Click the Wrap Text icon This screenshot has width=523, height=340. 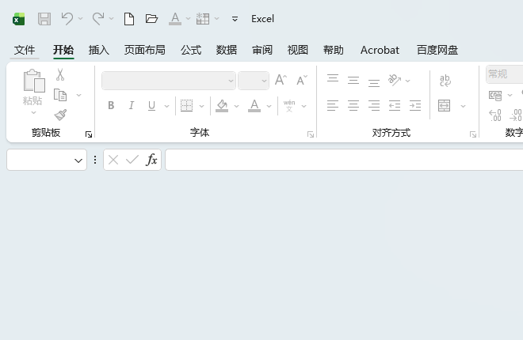(445, 81)
